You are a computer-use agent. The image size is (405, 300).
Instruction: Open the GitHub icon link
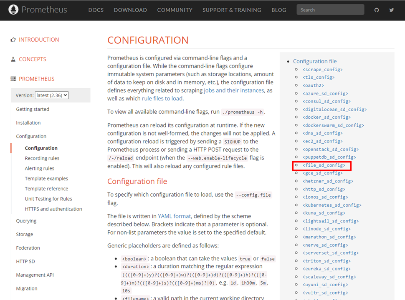pyautogui.click(x=377, y=10)
